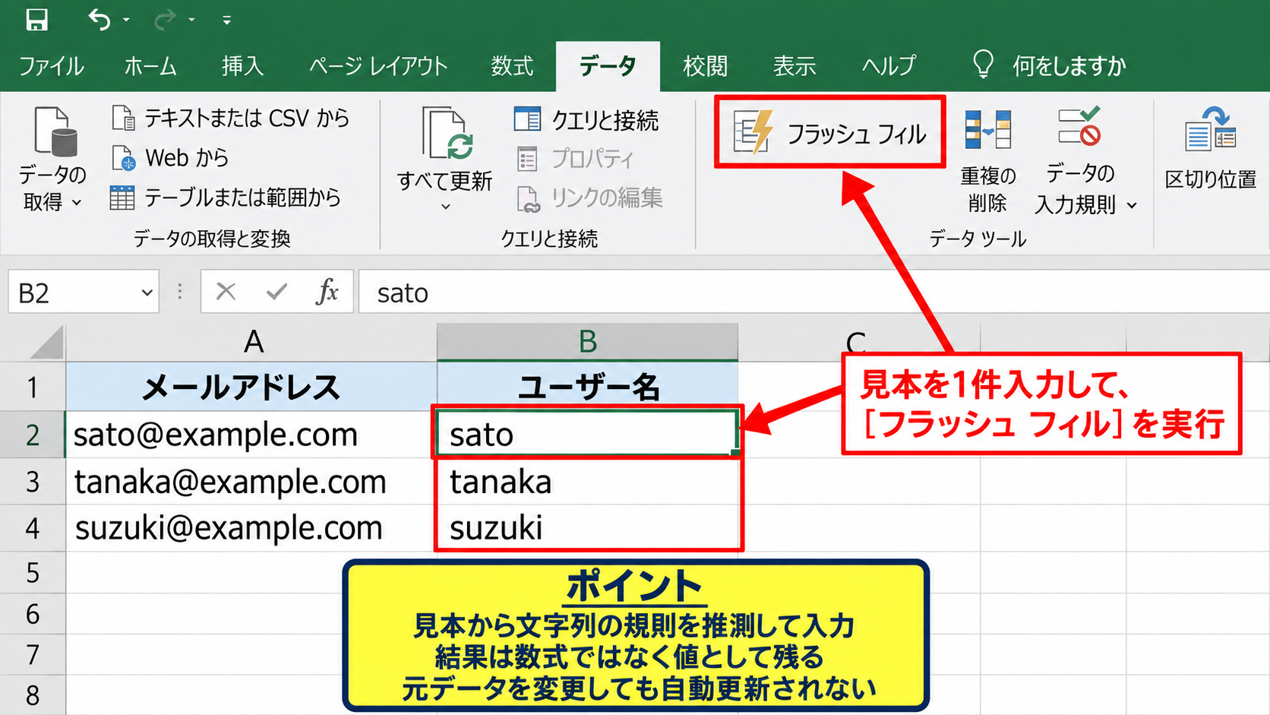Click the Redo arrow icon
Image resolution: width=1270 pixels, height=715 pixels.
(164, 20)
